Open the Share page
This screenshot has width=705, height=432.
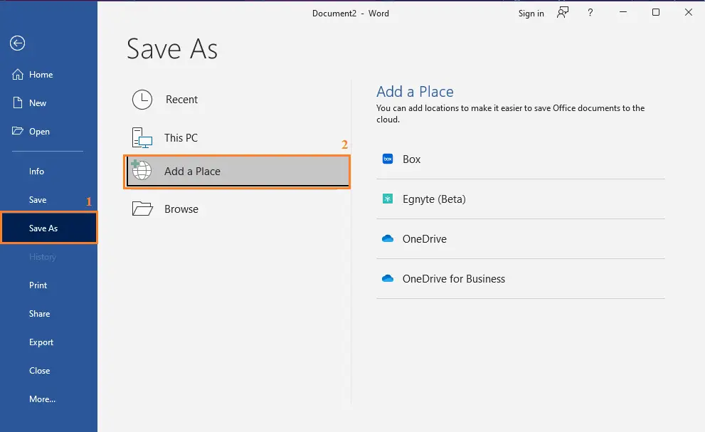48,313
